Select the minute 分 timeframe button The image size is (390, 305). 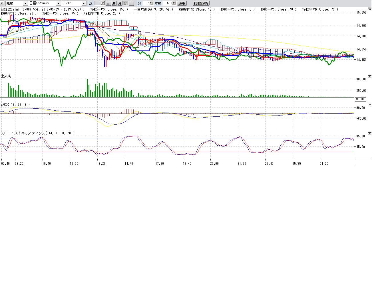[125, 3]
